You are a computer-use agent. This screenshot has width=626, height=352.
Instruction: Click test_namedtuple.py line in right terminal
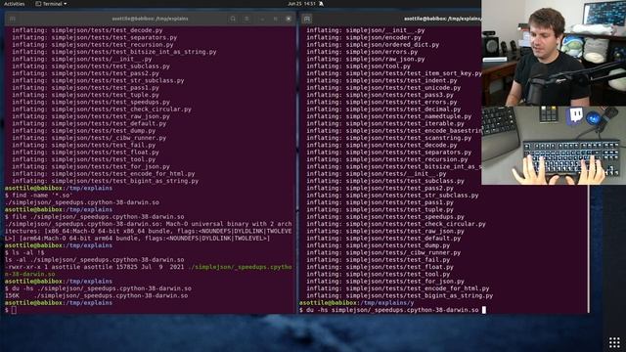coord(388,116)
